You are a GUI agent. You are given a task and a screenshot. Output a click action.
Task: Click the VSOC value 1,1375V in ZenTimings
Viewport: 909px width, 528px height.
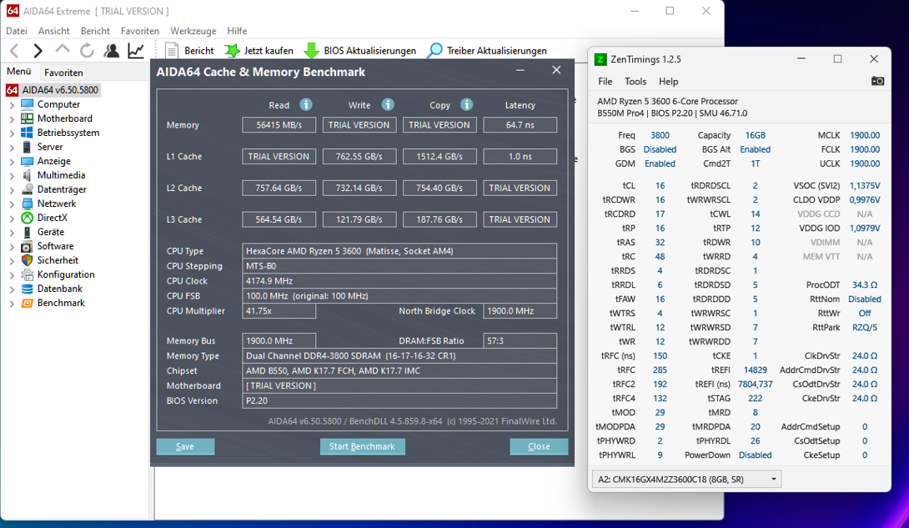865,185
